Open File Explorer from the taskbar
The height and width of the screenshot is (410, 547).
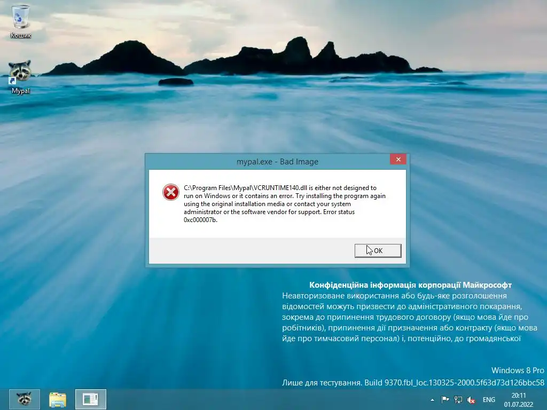pos(58,399)
